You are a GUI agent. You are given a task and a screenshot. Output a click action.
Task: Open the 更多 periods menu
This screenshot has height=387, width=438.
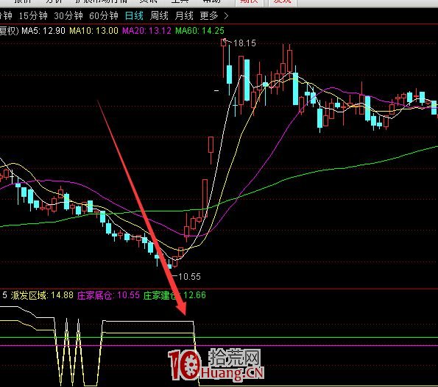(x=208, y=15)
